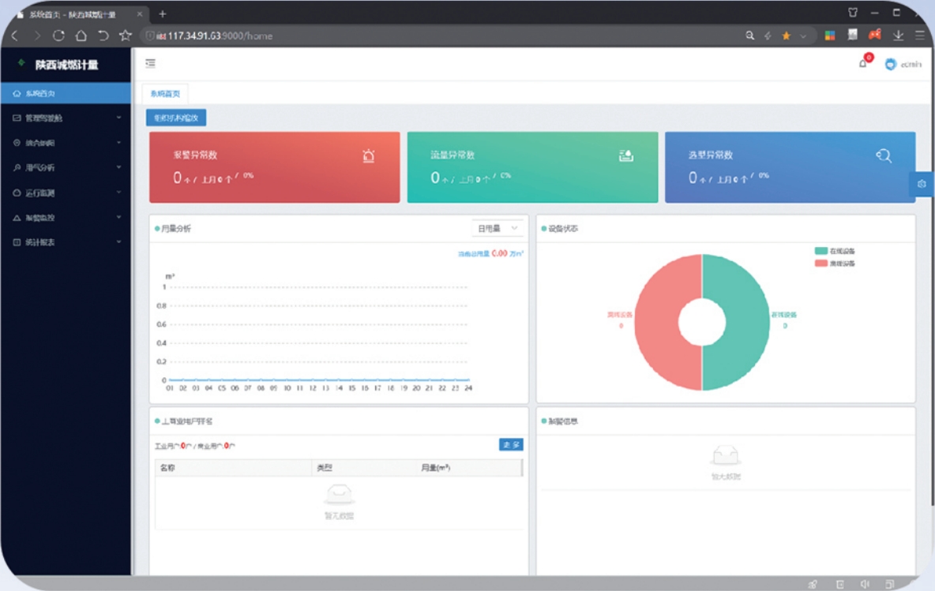
Task: Click the blue button below the tab bar
Action: coord(176,118)
